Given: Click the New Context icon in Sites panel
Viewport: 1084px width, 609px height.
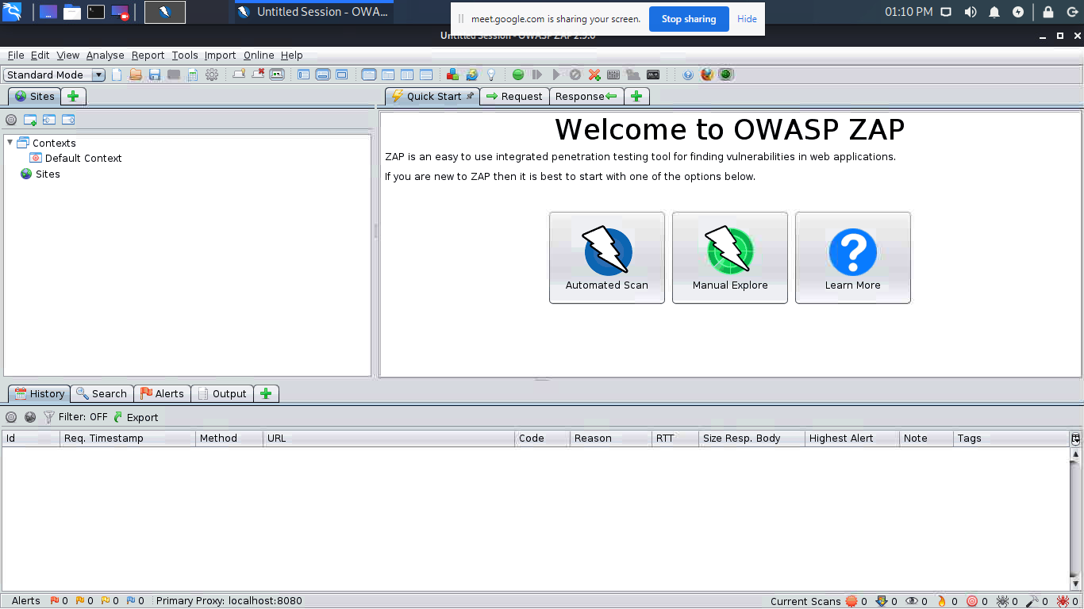Looking at the screenshot, I should [30, 121].
